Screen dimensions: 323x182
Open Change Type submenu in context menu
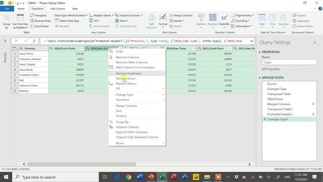point(137,95)
